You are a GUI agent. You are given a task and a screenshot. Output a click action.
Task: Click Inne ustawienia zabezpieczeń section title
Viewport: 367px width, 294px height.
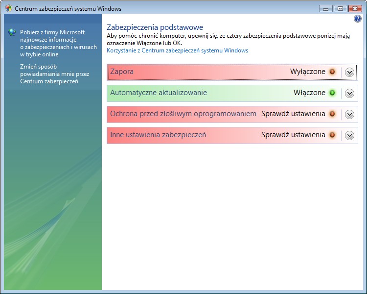pyautogui.click(x=158, y=135)
